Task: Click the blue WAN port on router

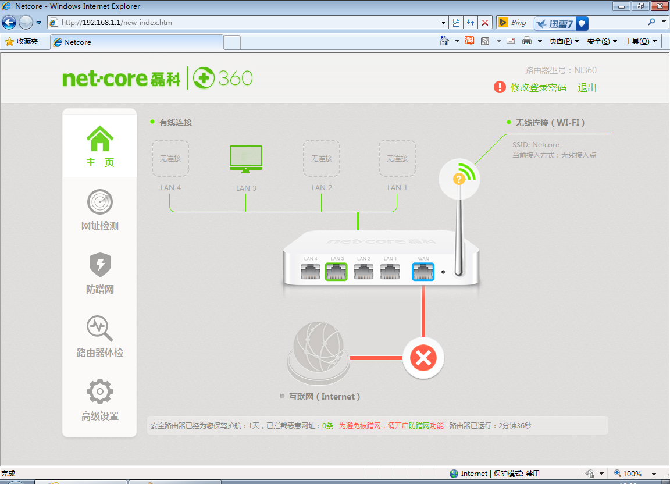Action: (423, 272)
